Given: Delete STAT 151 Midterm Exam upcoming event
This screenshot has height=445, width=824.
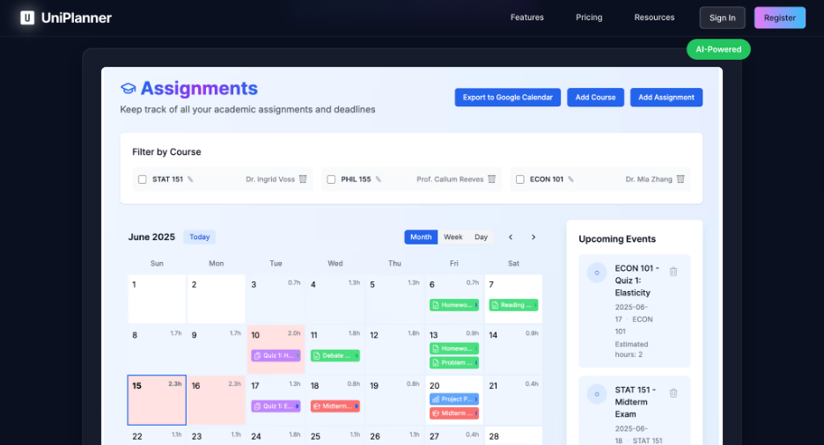Looking at the screenshot, I should pyautogui.click(x=673, y=393).
